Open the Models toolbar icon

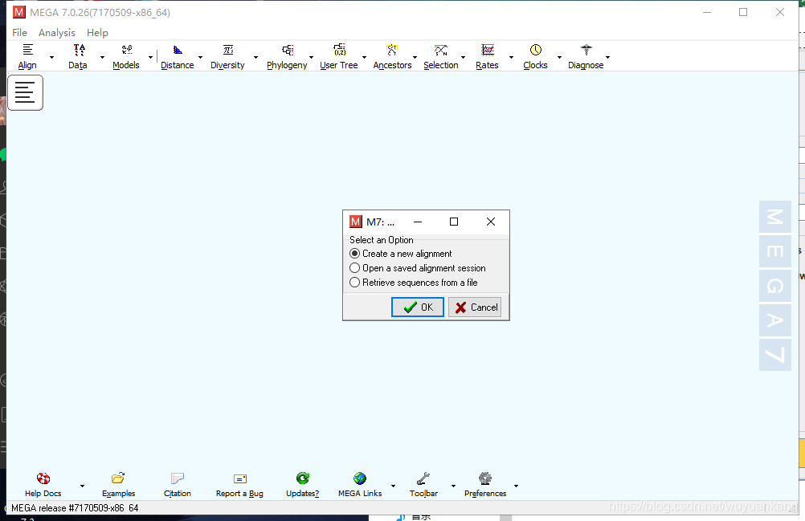pos(126,50)
